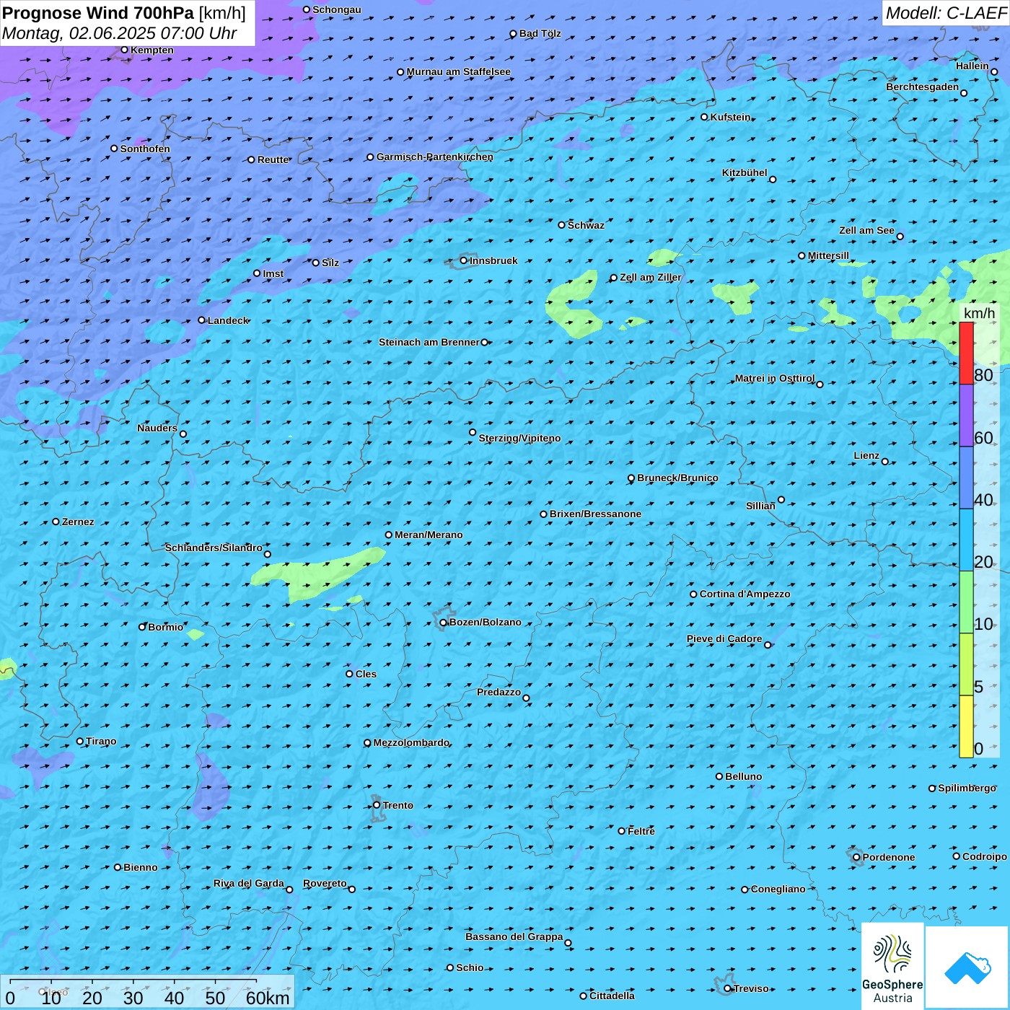Click the 'Brixen/Bressanone' label

[x=595, y=514]
